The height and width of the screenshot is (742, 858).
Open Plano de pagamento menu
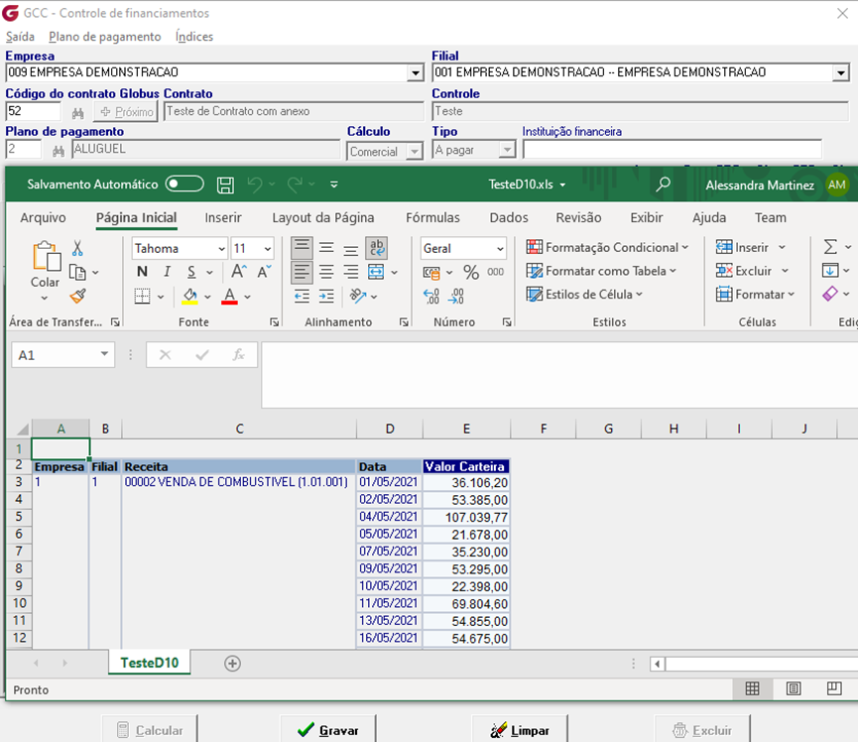(104, 37)
